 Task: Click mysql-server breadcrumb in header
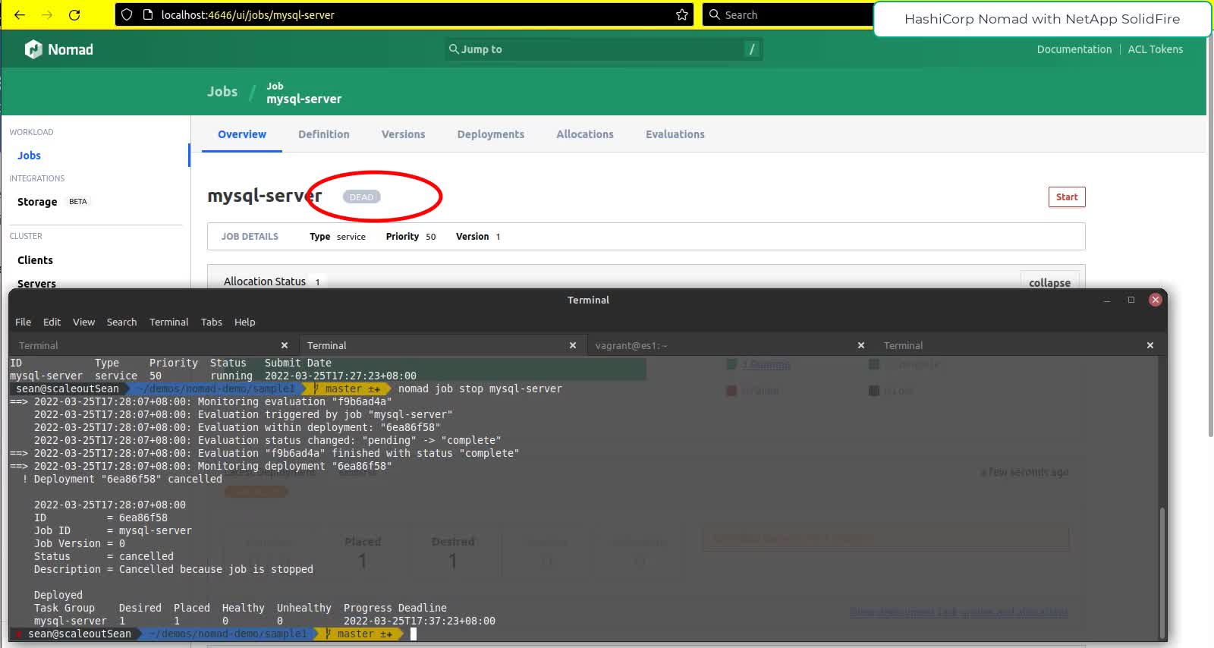(x=303, y=99)
